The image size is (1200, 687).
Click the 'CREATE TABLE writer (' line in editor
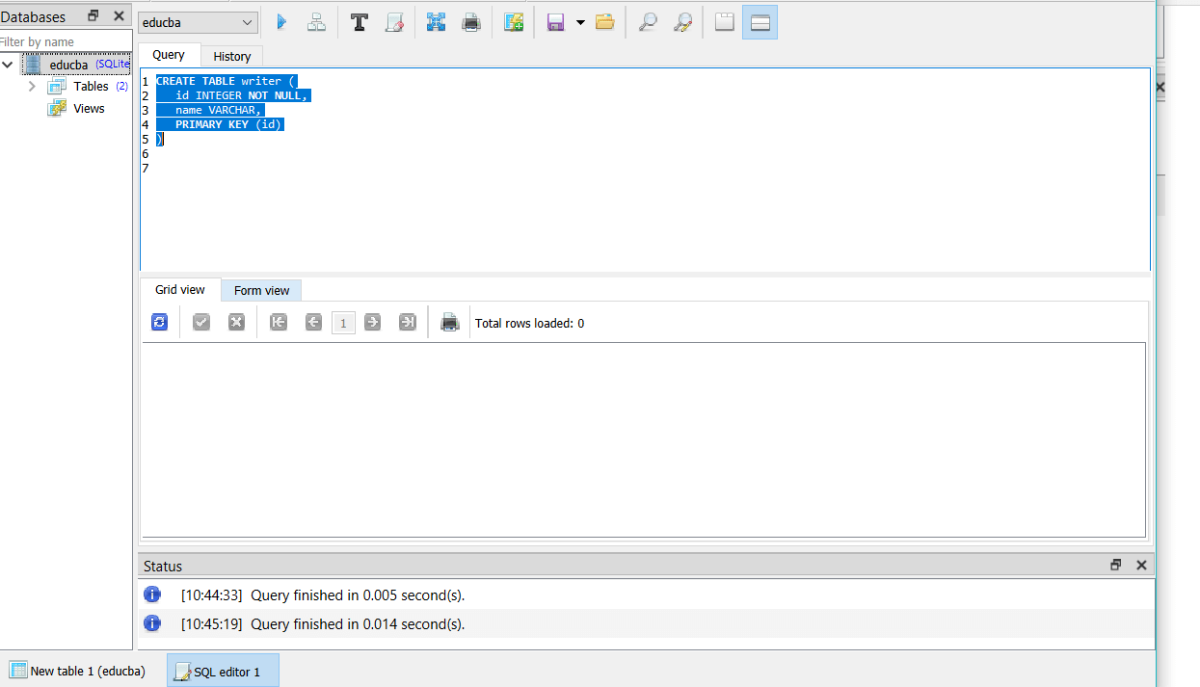227,81
